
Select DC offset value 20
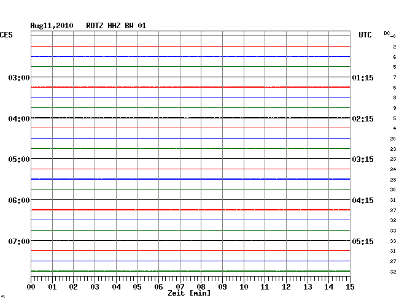click(x=393, y=139)
